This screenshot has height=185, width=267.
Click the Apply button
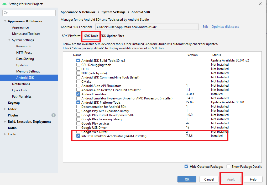coord(231,180)
